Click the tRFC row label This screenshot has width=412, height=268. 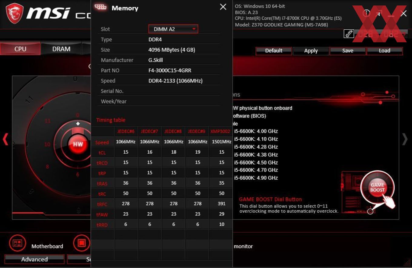pos(102,204)
